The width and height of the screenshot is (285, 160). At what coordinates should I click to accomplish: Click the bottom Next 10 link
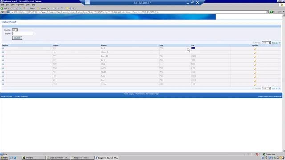pos(274,88)
